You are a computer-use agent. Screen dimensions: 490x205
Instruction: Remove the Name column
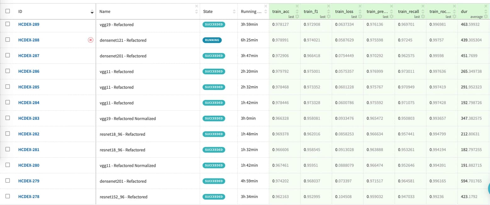point(197,6)
